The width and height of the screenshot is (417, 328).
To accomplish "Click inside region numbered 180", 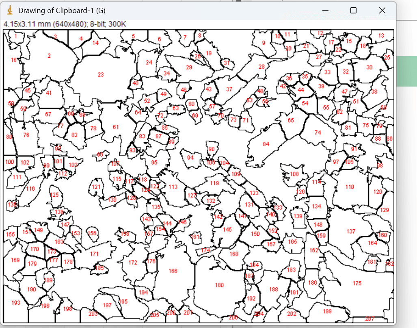I will (219, 285).
